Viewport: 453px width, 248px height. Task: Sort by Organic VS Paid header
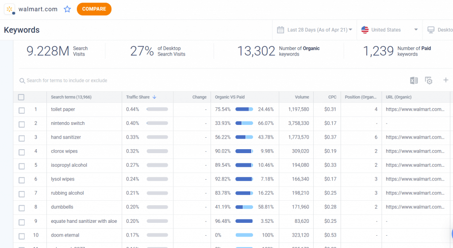[x=230, y=97]
